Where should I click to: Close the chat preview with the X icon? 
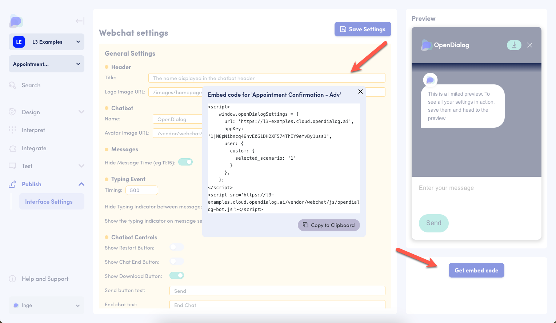pos(529,45)
